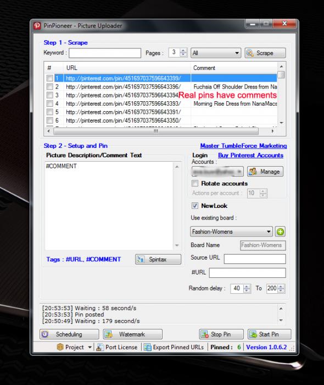The width and height of the screenshot is (324, 385).
Task: Click the Version 1.0.6.2 label
Action: point(266,347)
